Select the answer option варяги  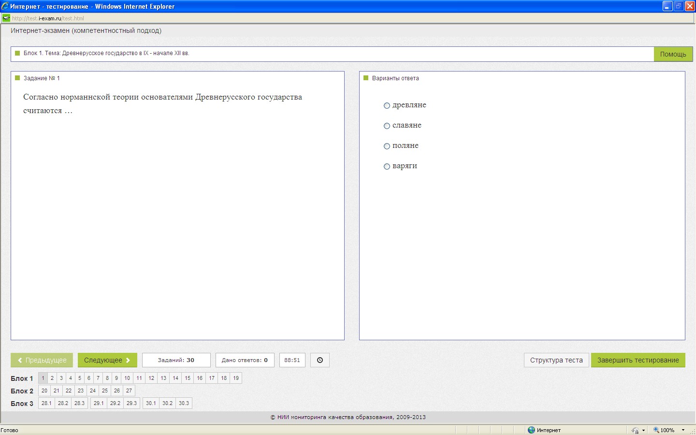pos(387,166)
